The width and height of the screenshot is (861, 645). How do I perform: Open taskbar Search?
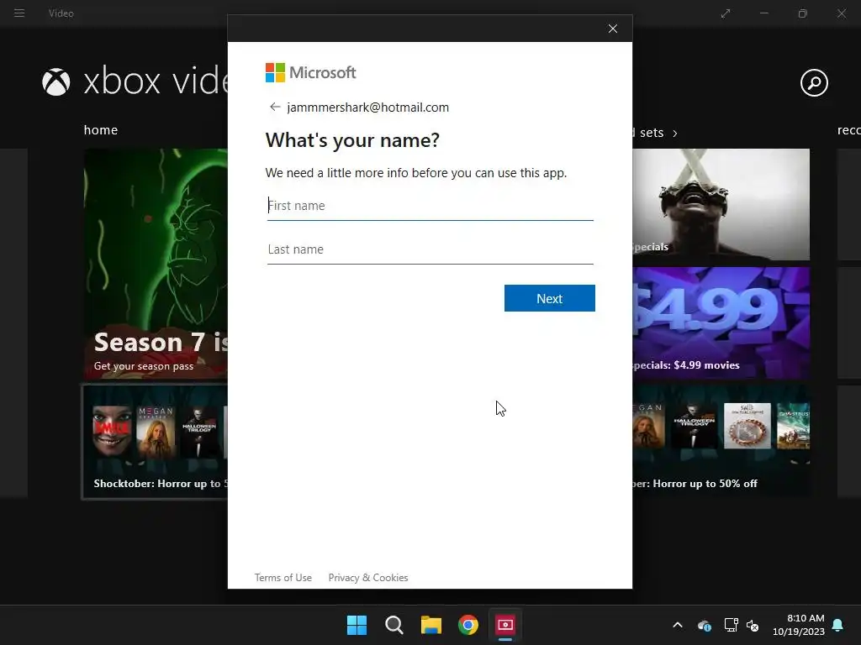tap(394, 625)
